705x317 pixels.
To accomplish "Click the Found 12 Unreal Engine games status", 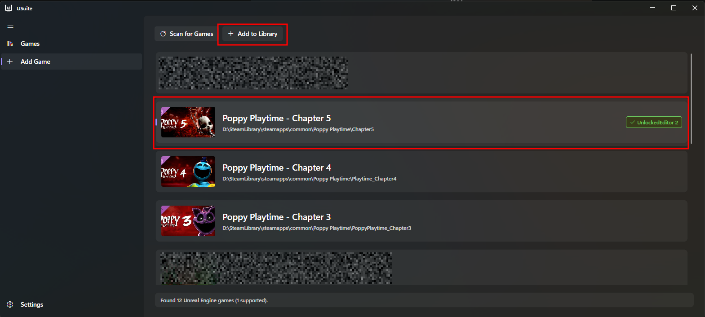I will click(x=214, y=300).
